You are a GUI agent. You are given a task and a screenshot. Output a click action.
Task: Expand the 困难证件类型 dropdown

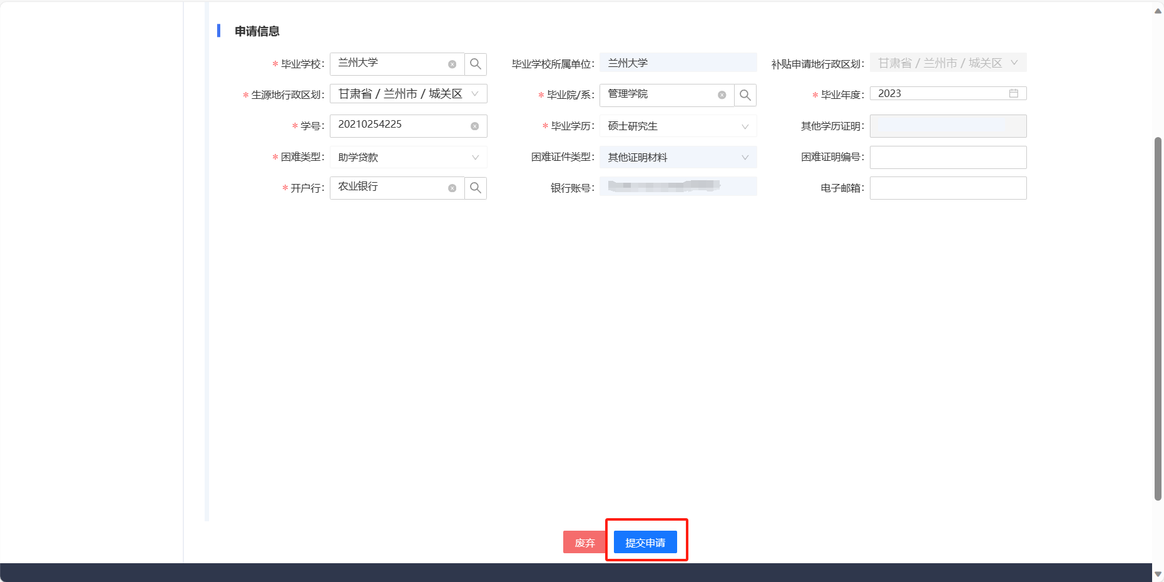tap(745, 158)
